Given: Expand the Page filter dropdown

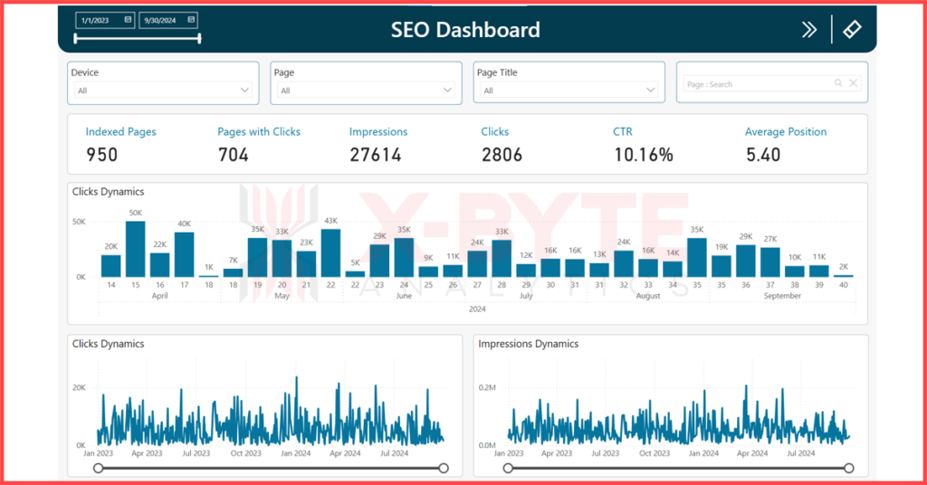Looking at the screenshot, I should pos(447,90).
